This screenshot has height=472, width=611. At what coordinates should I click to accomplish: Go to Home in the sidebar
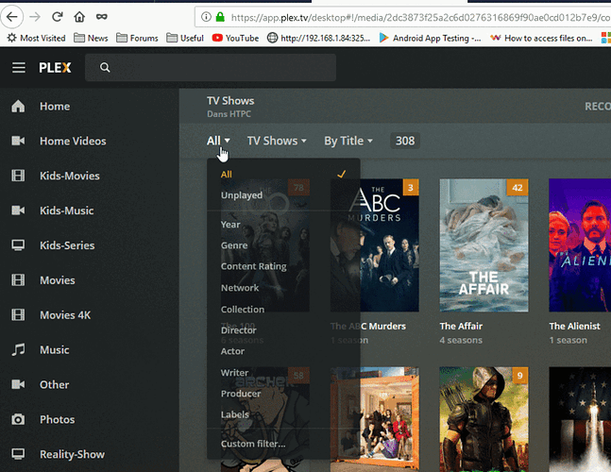point(55,107)
